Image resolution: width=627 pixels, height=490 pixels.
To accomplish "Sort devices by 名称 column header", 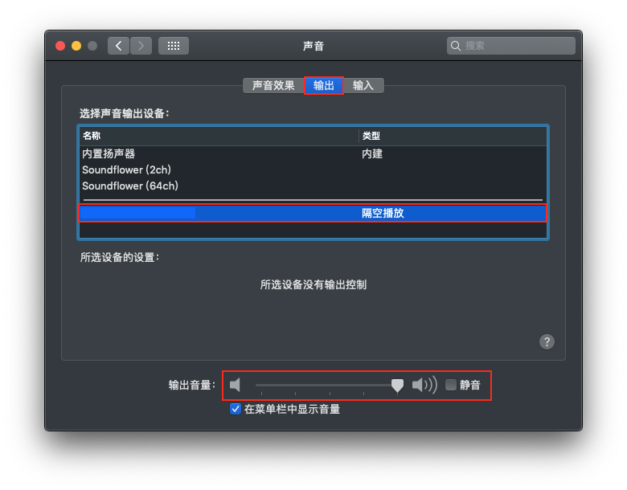I will [x=217, y=136].
